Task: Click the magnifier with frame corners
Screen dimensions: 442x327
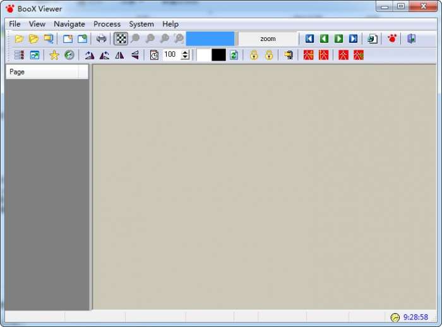Action: pos(179,39)
